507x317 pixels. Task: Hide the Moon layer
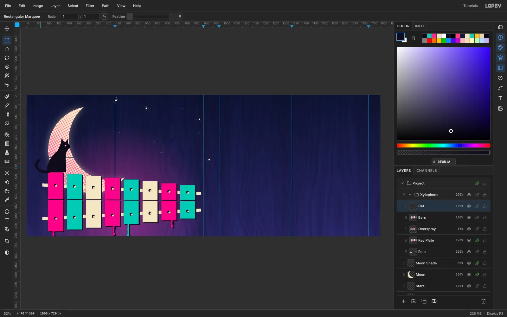(x=469, y=275)
